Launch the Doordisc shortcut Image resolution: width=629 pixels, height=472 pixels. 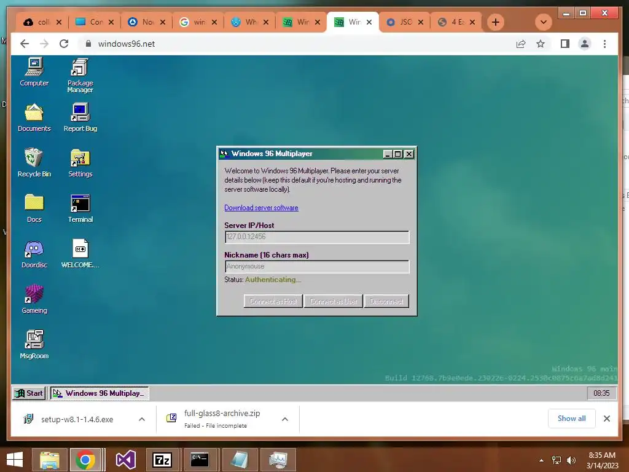tap(34, 254)
